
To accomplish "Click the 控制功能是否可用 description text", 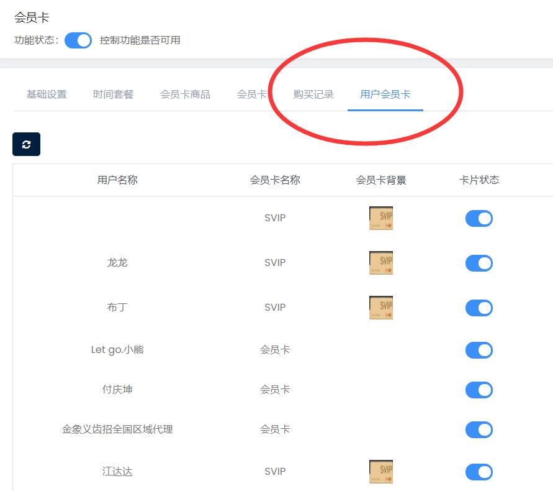I will (140, 40).
